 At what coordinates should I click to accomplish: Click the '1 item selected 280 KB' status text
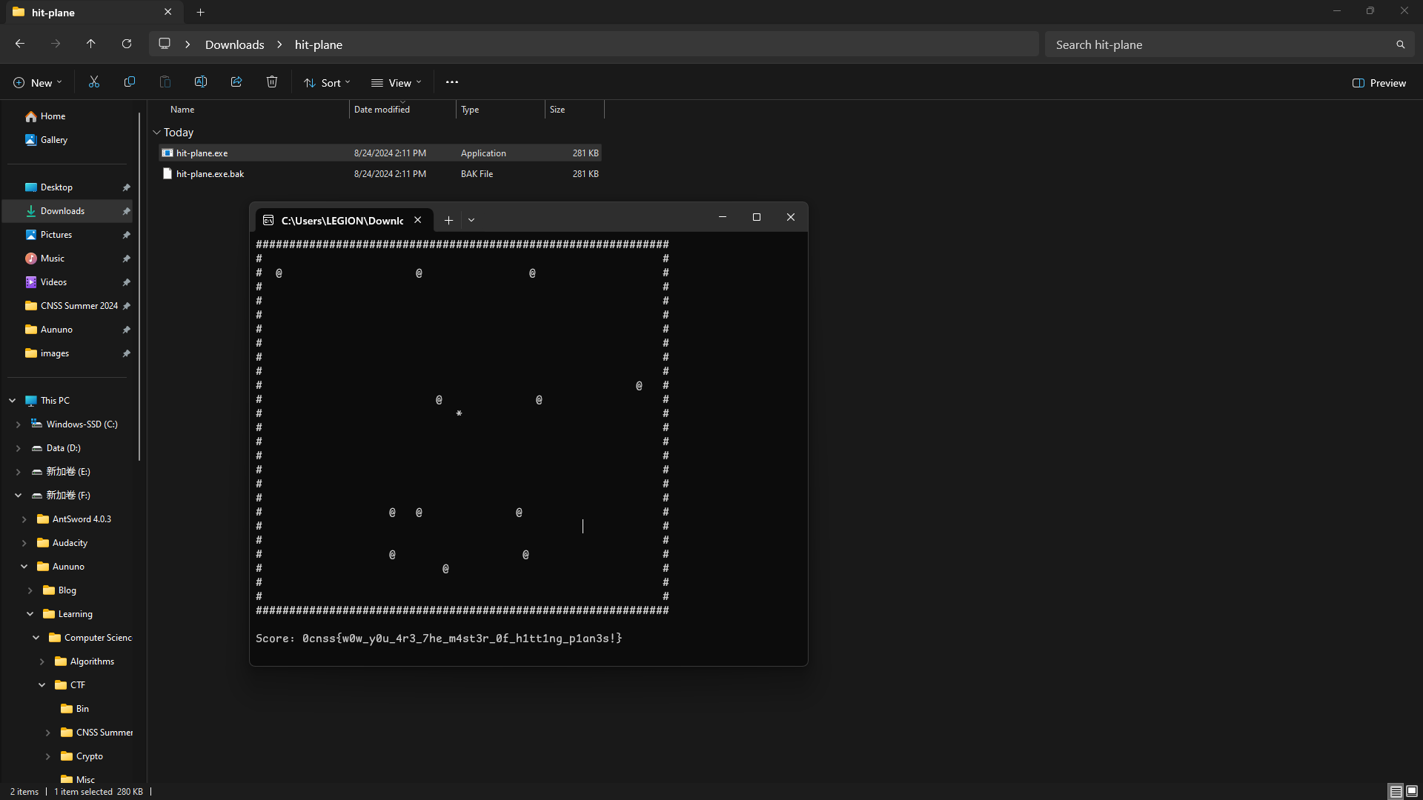point(99,792)
